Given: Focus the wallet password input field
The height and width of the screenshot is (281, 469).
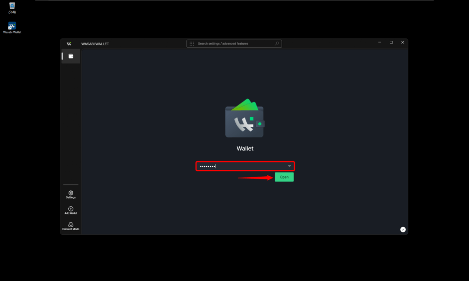Looking at the screenshot, I should pyautogui.click(x=245, y=166).
